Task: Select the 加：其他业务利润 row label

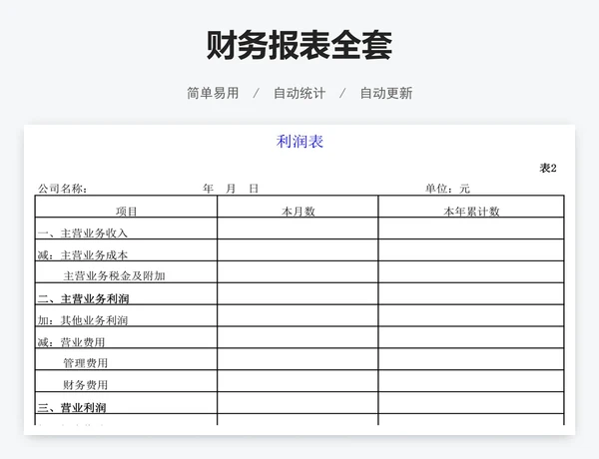Action: (x=83, y=320)
